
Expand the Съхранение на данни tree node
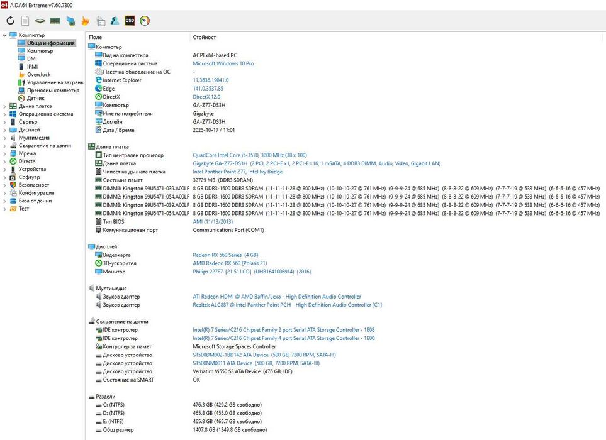[x=4, y=145]
